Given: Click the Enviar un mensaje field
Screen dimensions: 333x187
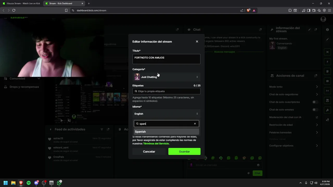Looking at the screenshot, I should (x=225, y=165).
